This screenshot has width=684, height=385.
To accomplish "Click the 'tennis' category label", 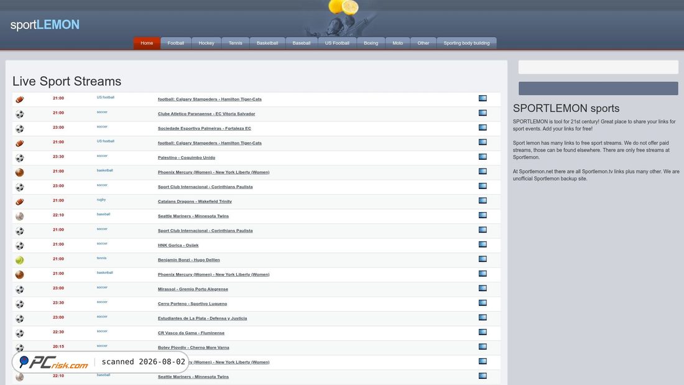I will 101,258.
